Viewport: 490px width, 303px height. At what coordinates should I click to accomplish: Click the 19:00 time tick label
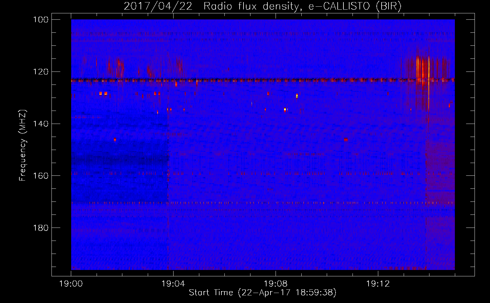(x=71, y=284)
